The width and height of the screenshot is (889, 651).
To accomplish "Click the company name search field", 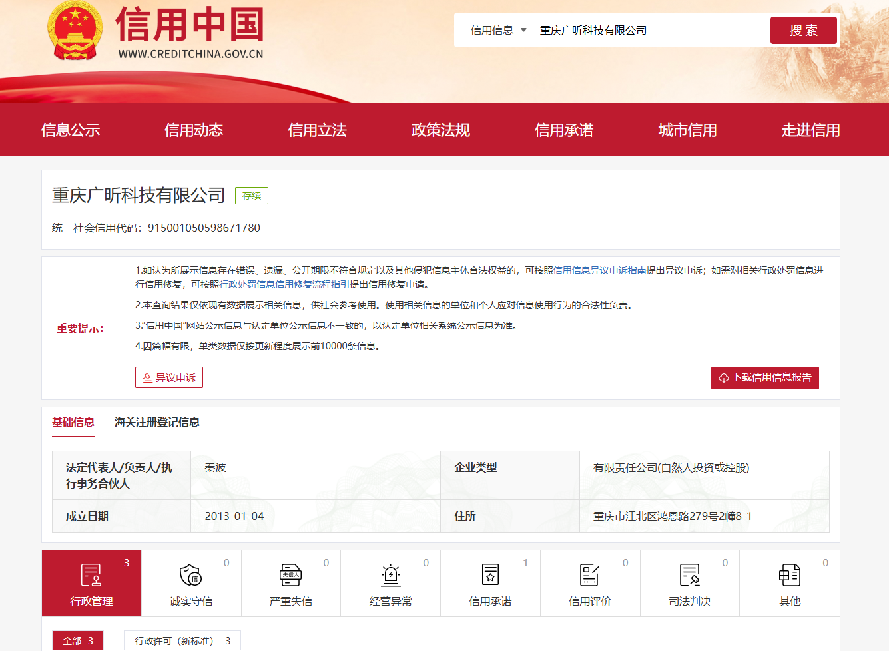I will [649, 30].
